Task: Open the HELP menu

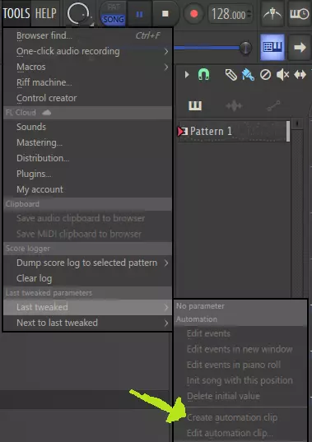Action: (x=45, y=13)
